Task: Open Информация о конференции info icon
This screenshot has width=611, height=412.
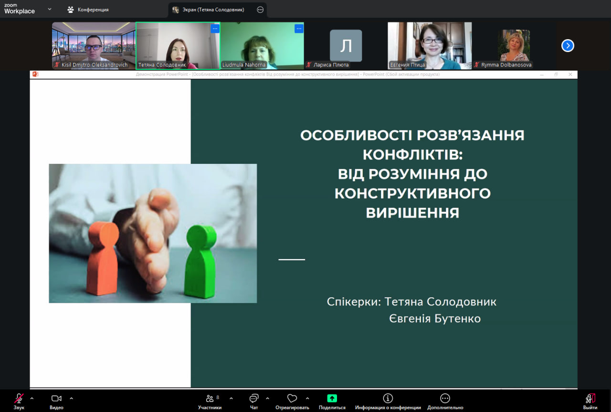Action: [x=388, y=399]
